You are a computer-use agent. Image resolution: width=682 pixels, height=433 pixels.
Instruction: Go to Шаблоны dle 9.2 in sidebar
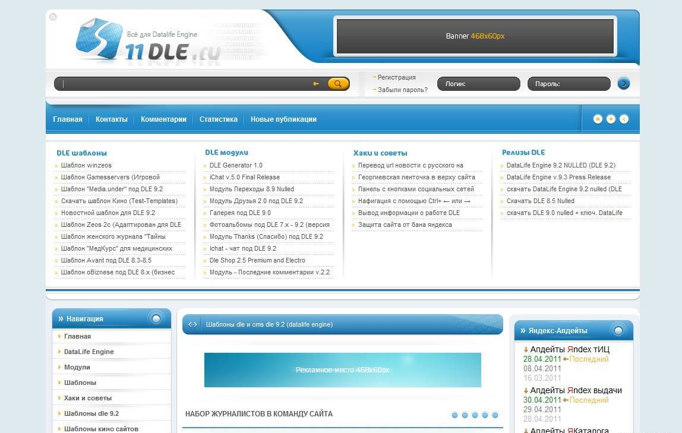coord(91,413)
